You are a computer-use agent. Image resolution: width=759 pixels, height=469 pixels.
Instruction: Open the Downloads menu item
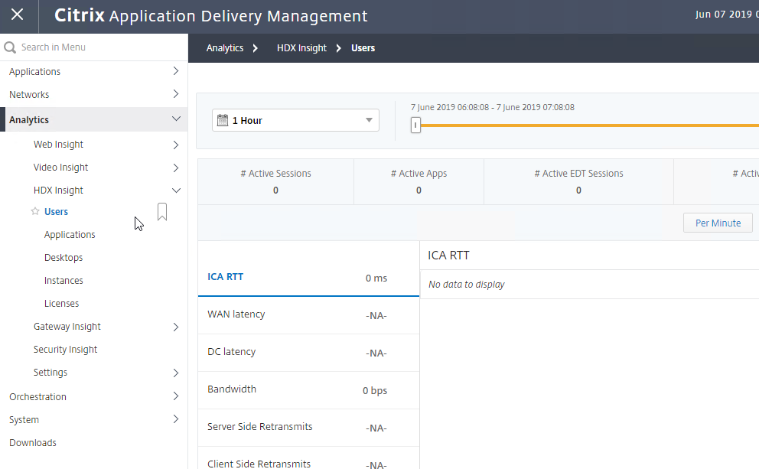point(32,443)
